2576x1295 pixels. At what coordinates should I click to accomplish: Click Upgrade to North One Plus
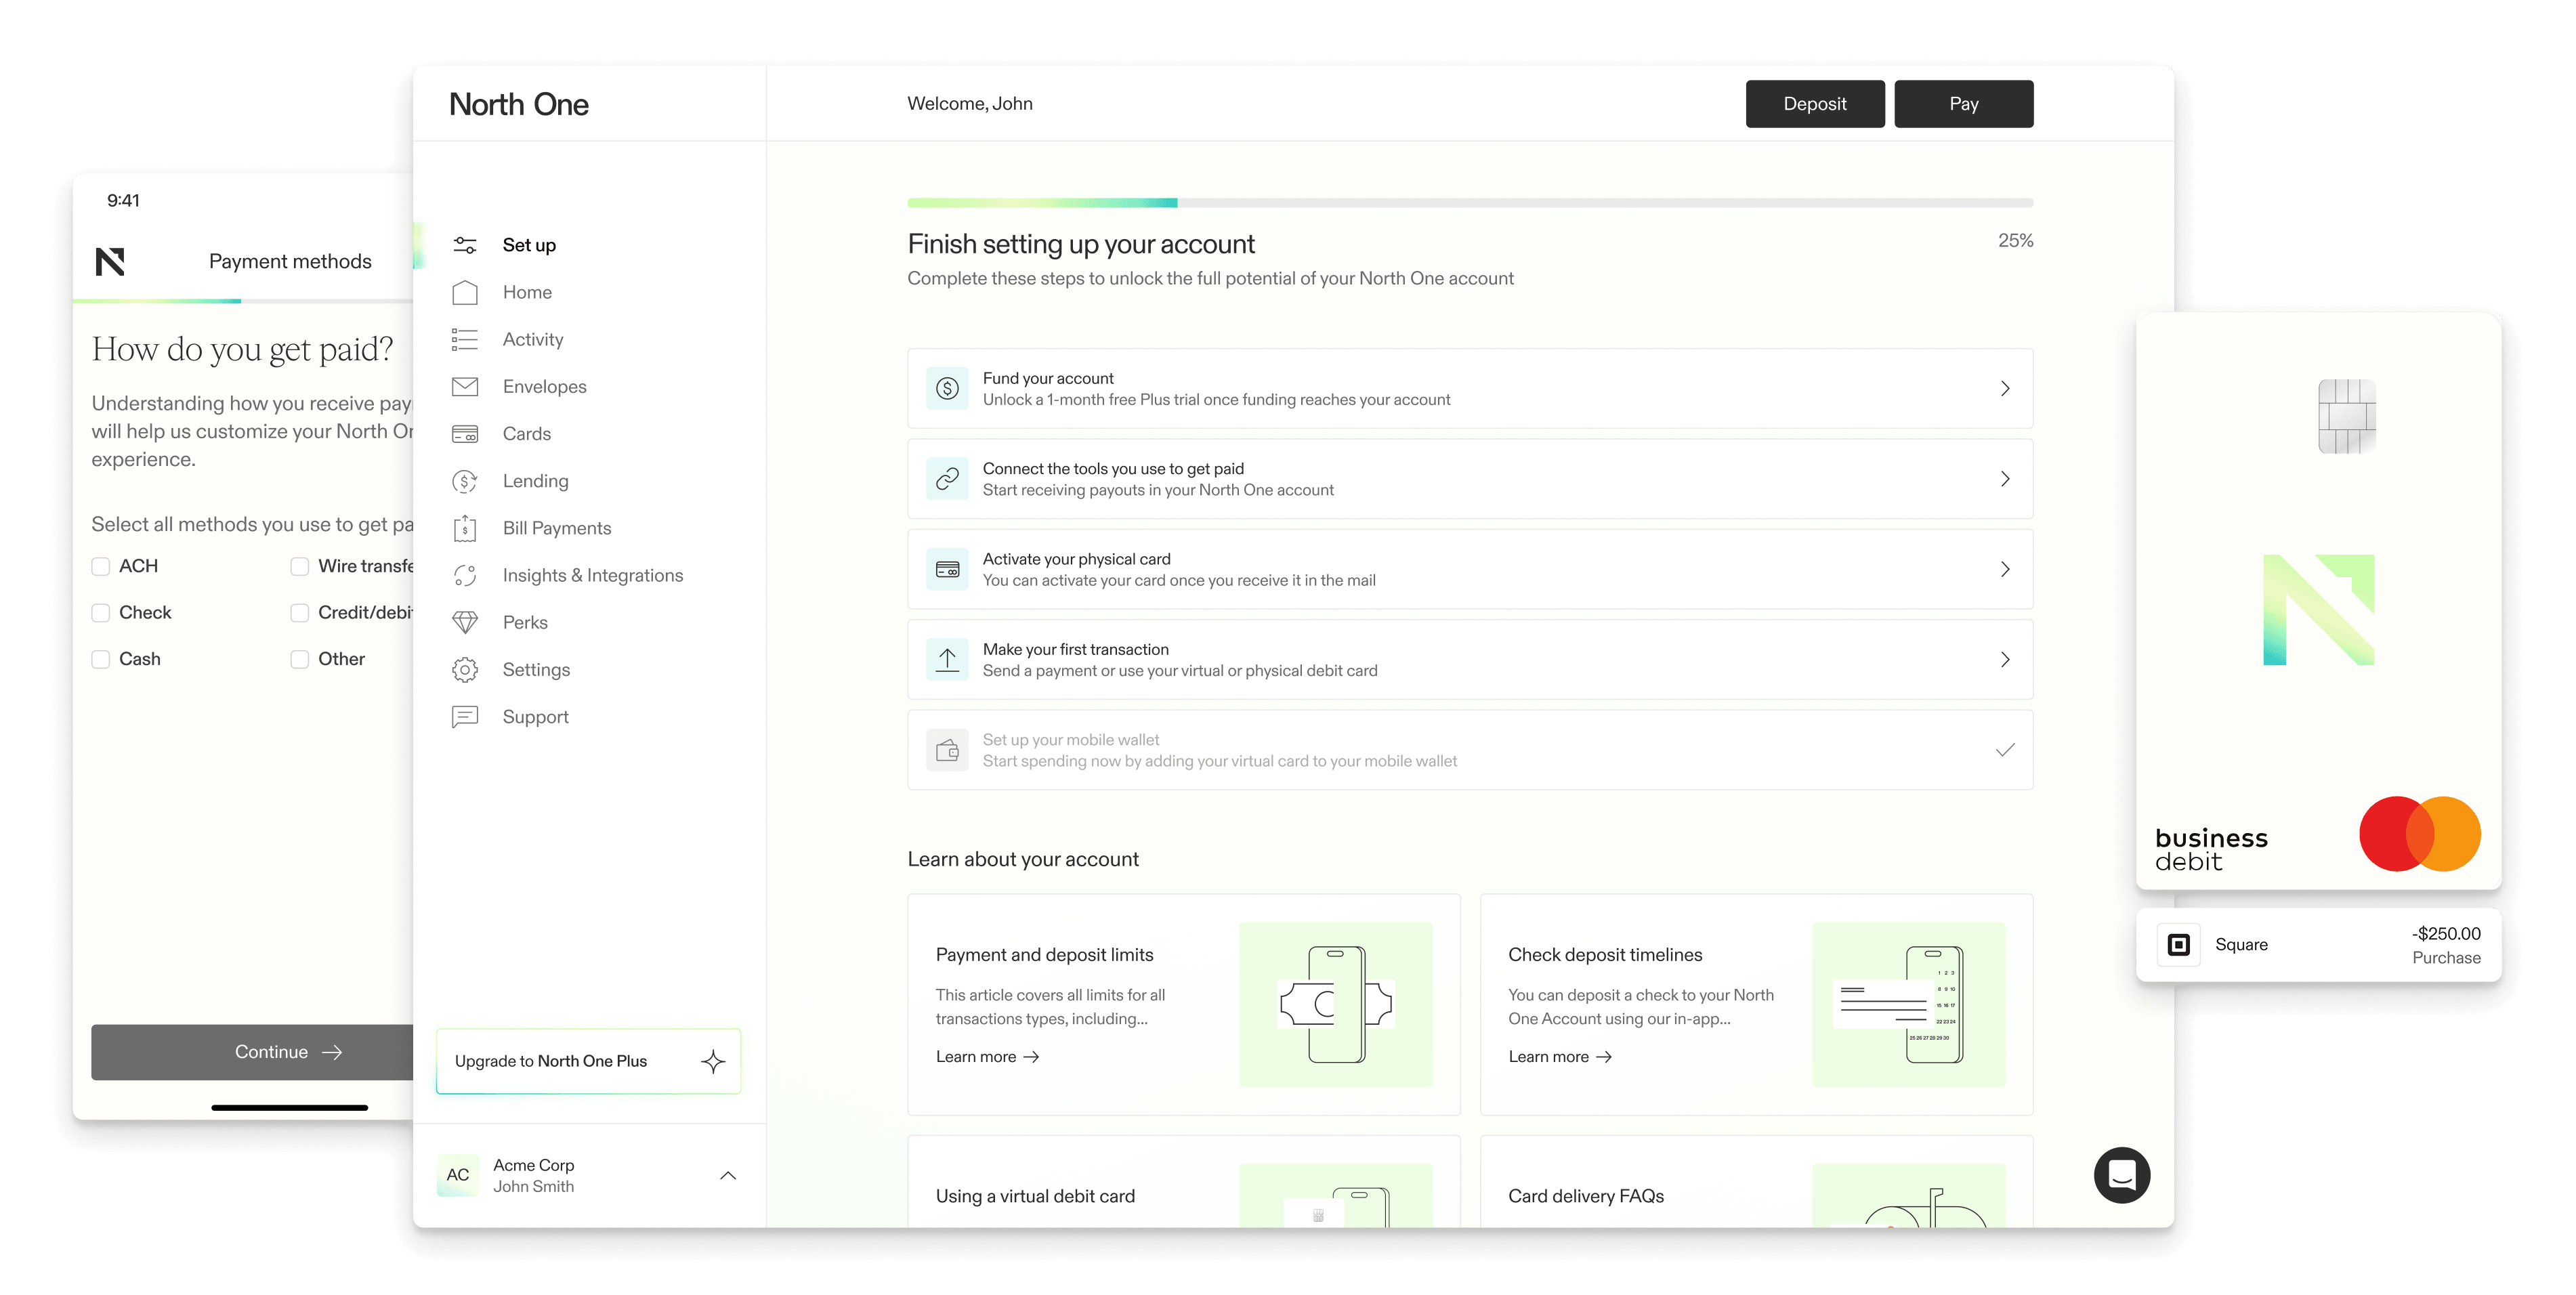[589, 1061]
